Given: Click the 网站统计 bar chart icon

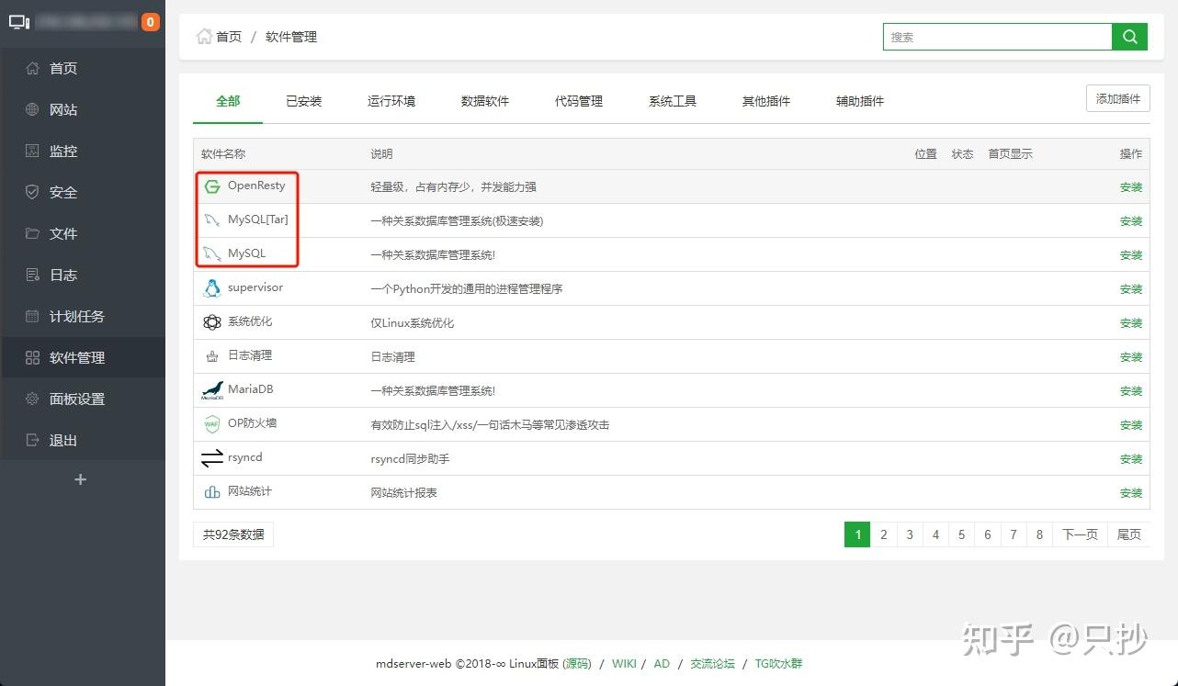Looking at the screenshot, I should tap(211, 491).
